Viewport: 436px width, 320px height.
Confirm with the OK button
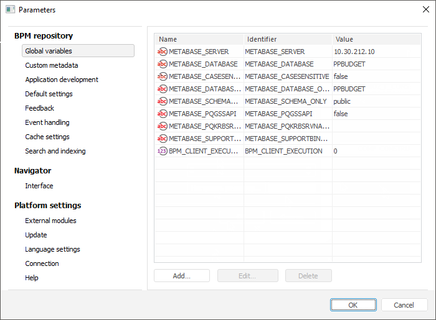click(353, 305)
